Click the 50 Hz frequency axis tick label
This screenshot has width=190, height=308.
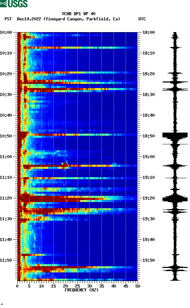[x=138, y=286]
